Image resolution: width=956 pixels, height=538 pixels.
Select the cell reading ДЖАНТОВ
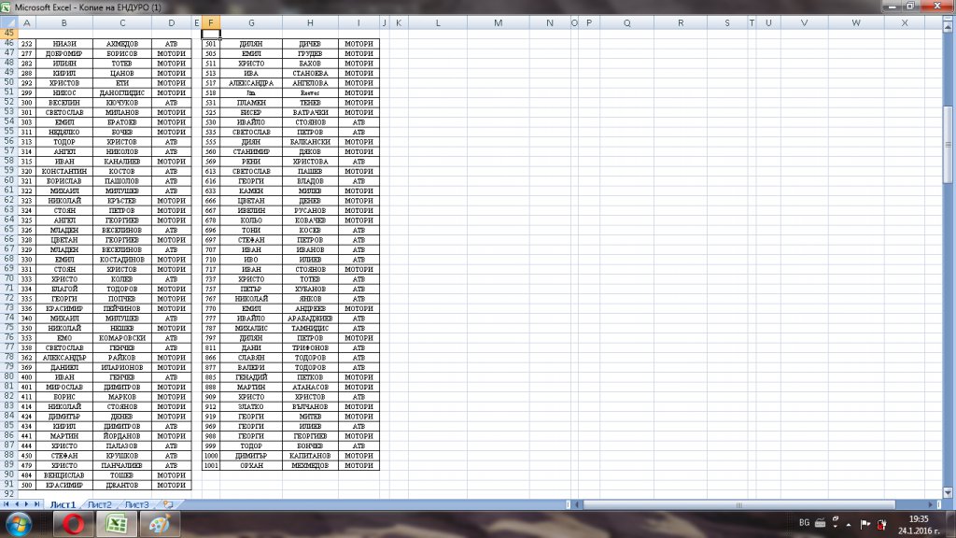tap(122, 485)
